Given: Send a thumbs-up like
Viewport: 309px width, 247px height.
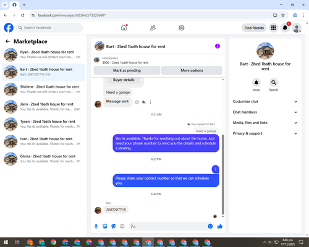Looking at the screenshot, I should tap(220, 227).
